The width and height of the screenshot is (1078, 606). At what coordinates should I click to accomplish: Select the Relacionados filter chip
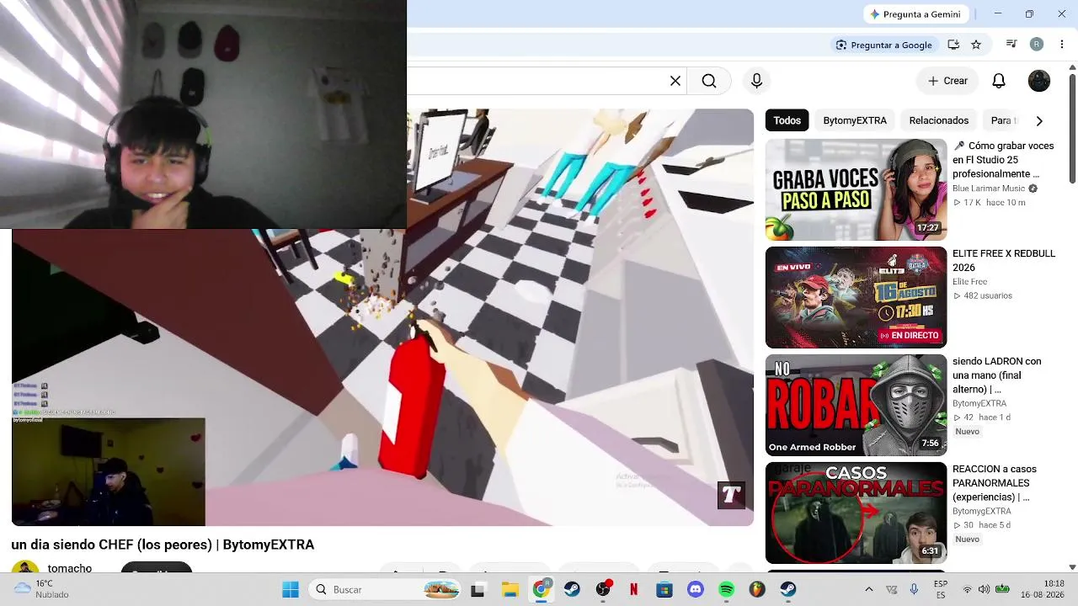point(939,120)
